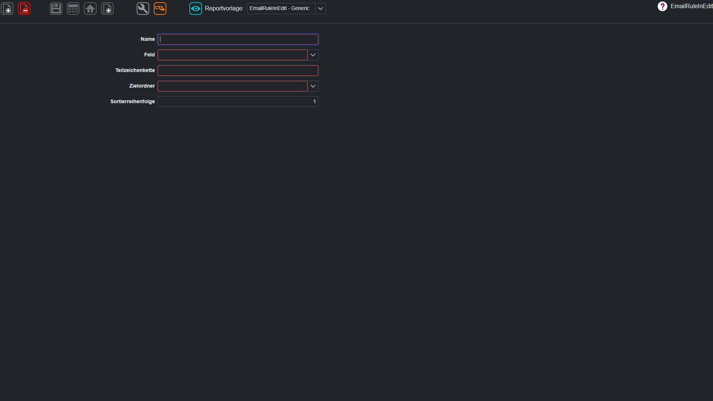Click the Sortierreihenfolge label
The width and height of the screenshot is (713, 401).
(x=133, y=102)
